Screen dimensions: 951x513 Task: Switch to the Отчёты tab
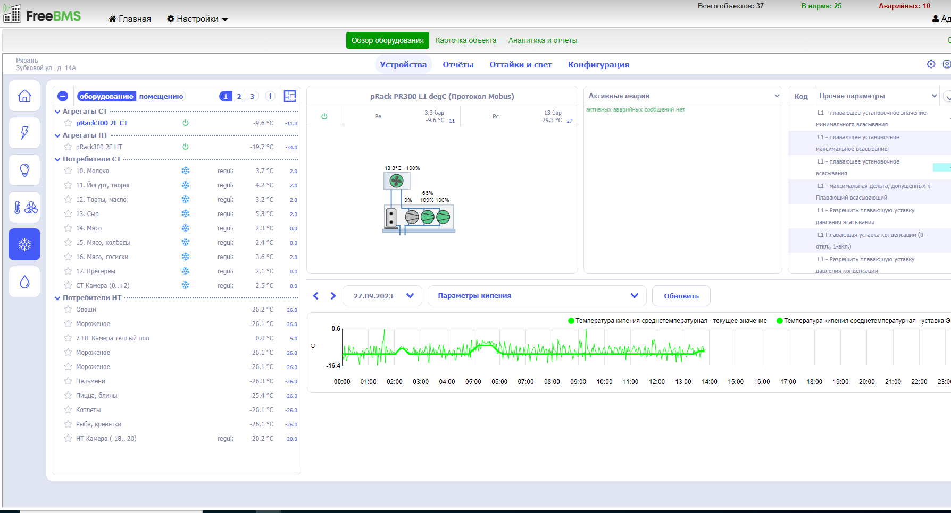[458, 65]
